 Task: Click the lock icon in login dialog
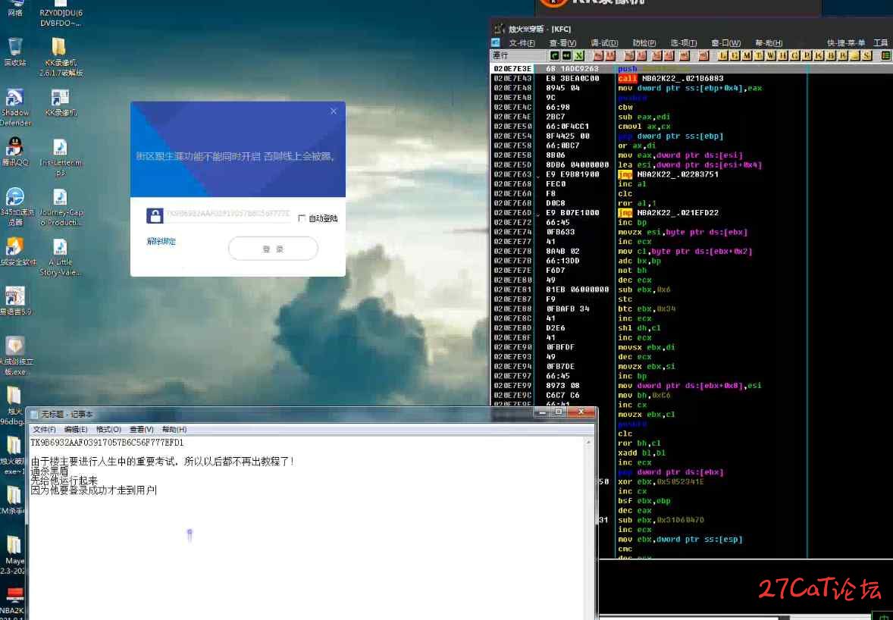tap(155, 216)
